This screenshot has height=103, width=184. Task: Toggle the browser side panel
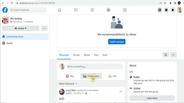175,3
